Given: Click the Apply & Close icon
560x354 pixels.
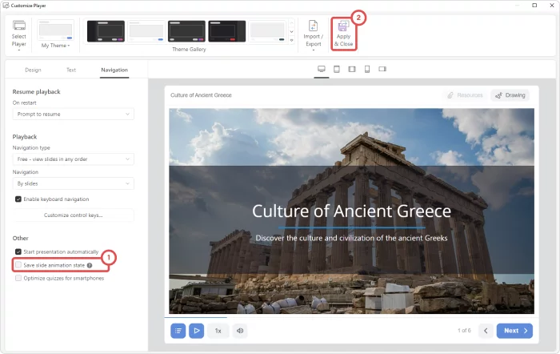Looking at the screenshot, I should coord(343,27).
